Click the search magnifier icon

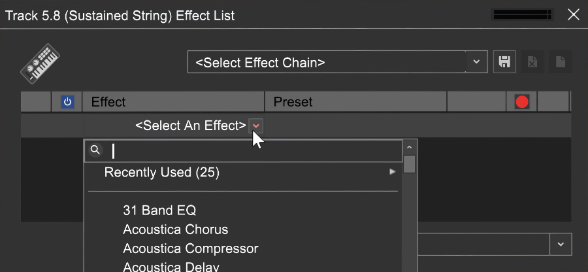pyautogui.click(x=95, y=150)
